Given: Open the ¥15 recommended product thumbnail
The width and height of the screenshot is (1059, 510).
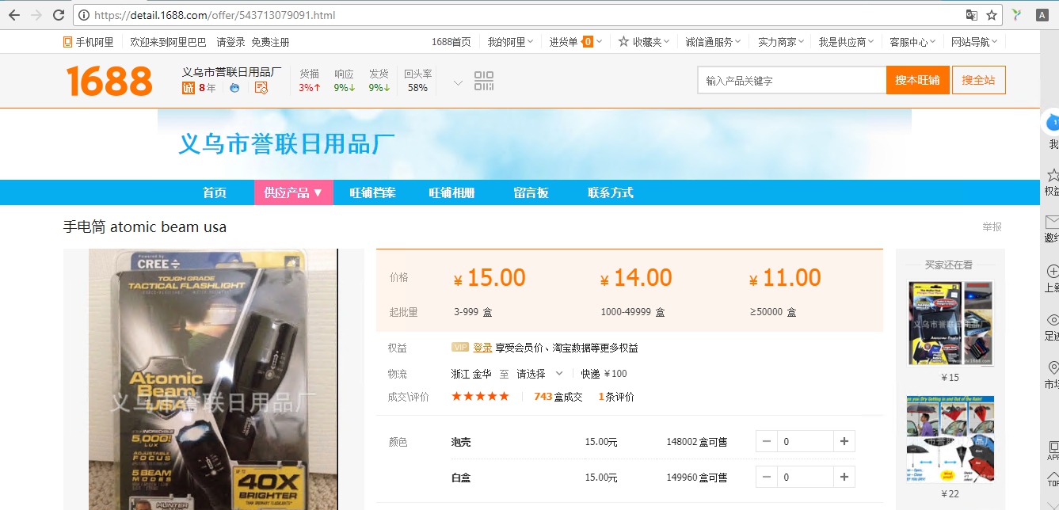Looking at the screenshot, I should coord(950,323).
